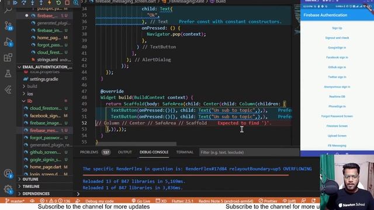Open facebook_sign file under lib
Viewport: 374px width, 210px height.
(x=45, y=116)
